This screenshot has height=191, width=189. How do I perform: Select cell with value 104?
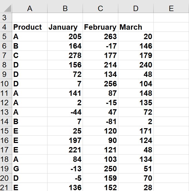[x=136, y=84]
